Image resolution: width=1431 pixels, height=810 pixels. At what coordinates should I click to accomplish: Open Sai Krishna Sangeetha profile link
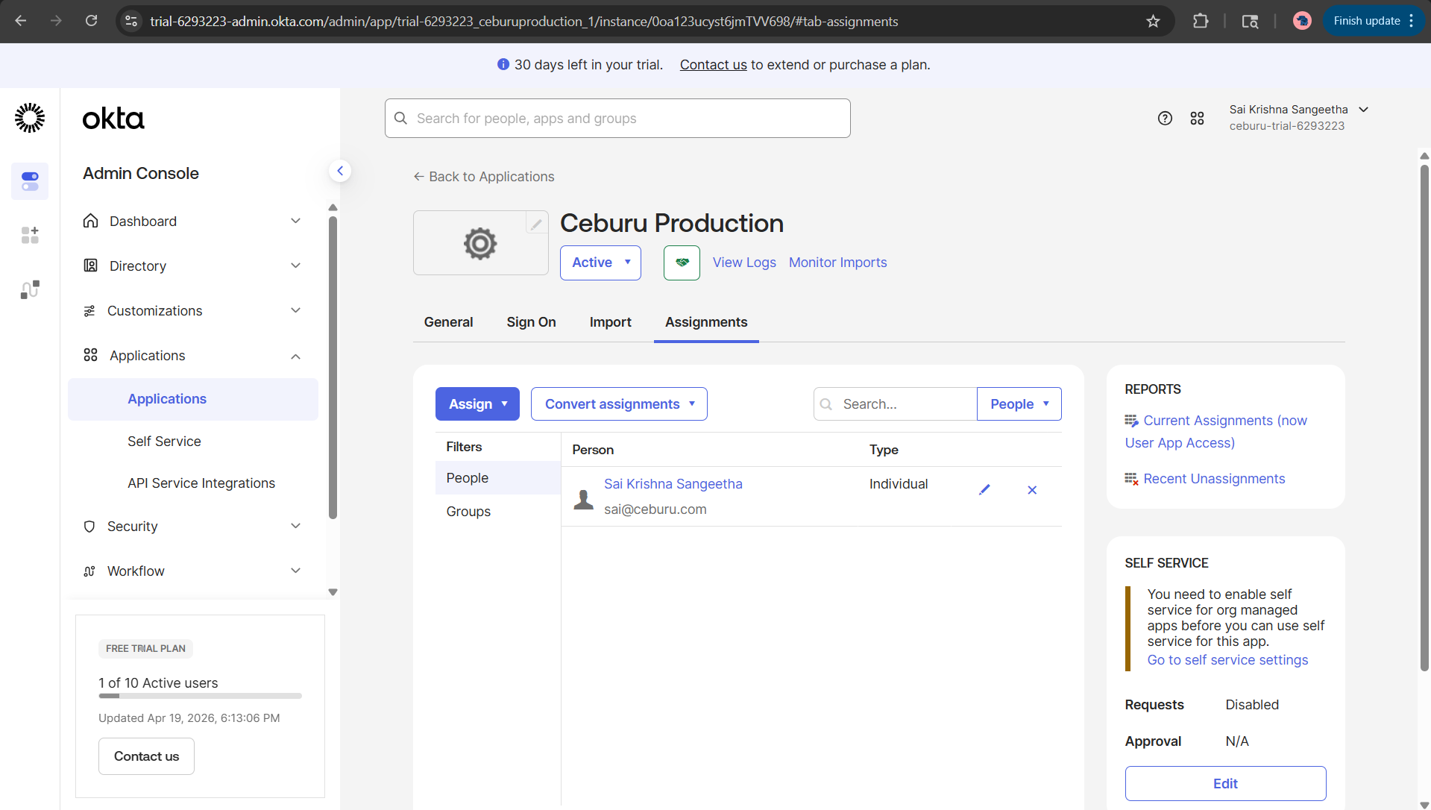[673, 483]
